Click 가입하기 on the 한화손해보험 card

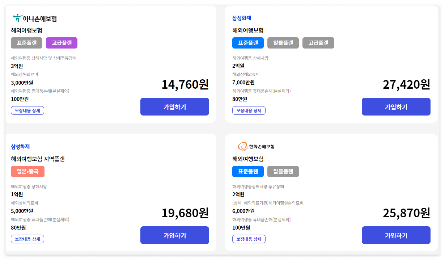coord(396,235)
